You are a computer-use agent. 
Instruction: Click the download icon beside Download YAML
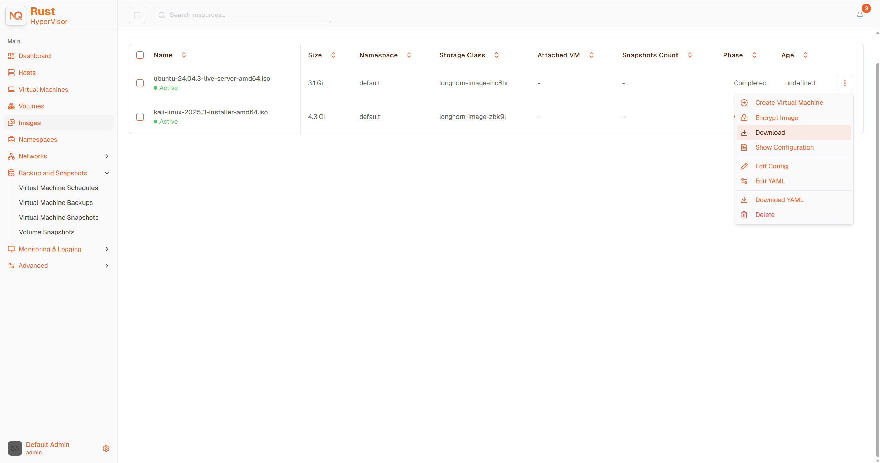[744, 200]
